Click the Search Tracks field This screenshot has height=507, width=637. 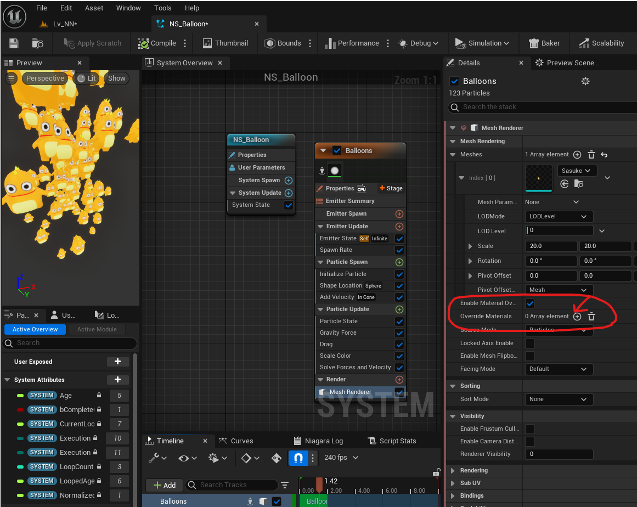pos(232,485)
